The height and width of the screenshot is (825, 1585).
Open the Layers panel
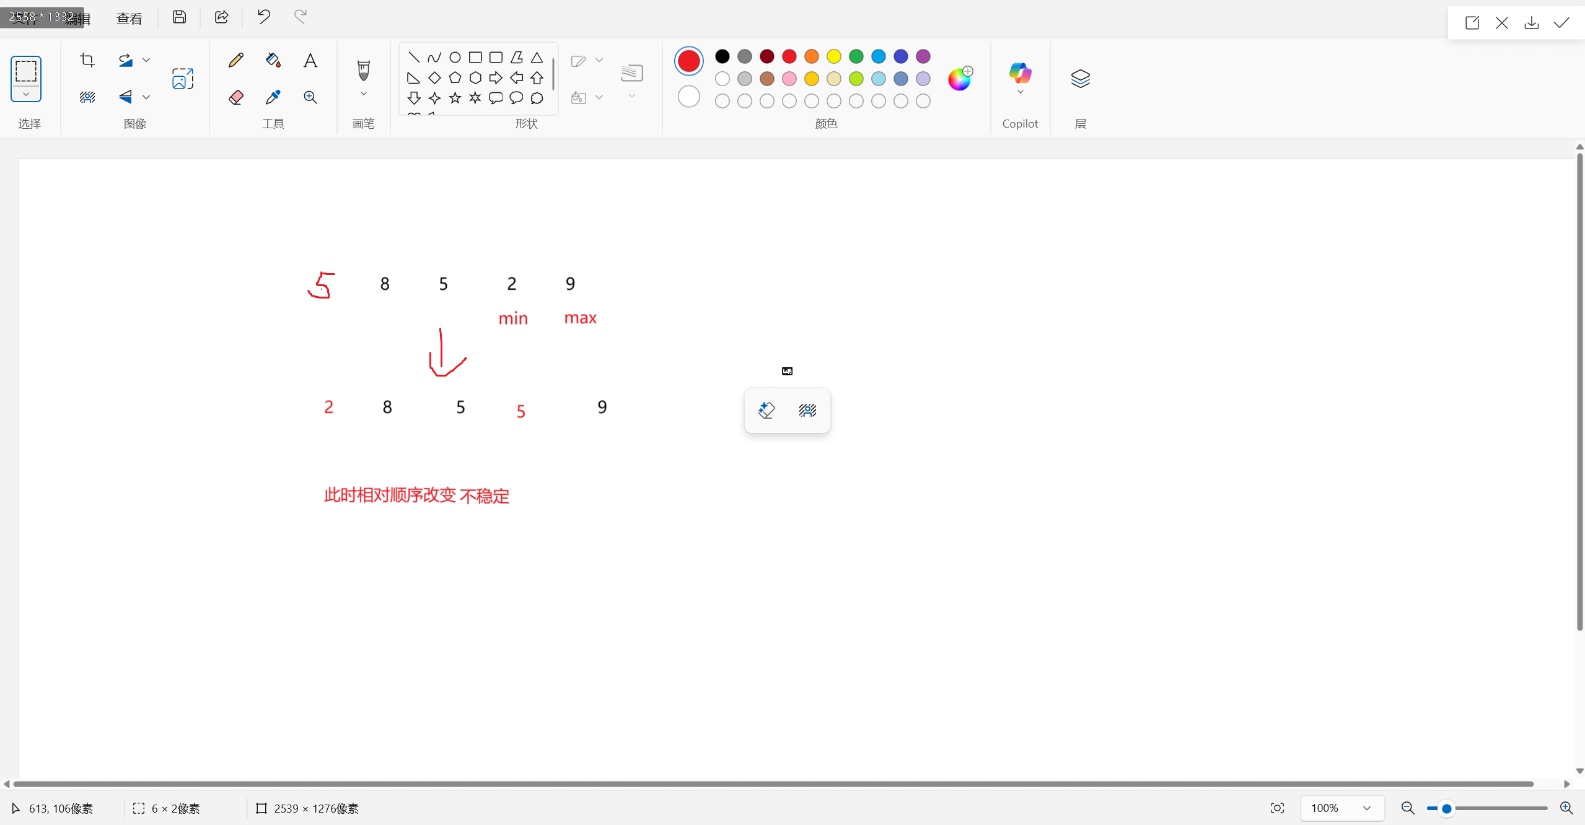coord(1080,78)
